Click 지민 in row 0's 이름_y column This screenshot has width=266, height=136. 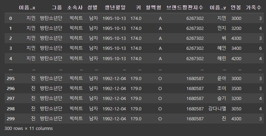tap(221, 18)
